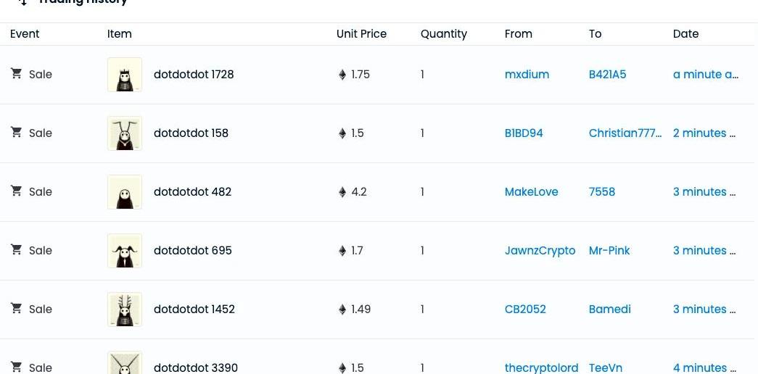The width and height of the screenshot is (758, 374).
Task: Click the cart icon for dotdotdot 1452 sale
Action: point(16,308)
